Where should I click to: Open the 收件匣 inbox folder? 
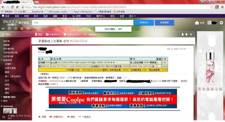[7, 41]
